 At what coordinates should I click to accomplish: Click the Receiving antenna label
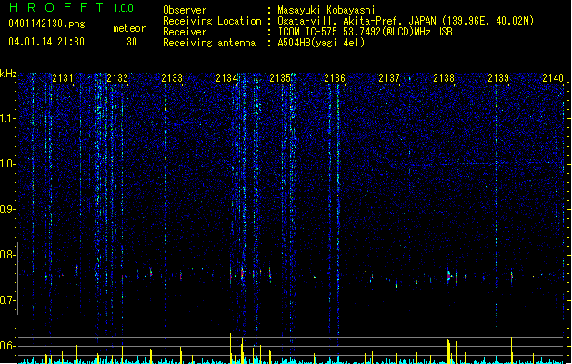click(x=209, y=43)
